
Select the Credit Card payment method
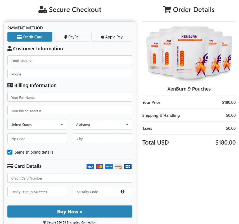coord(30,37)
